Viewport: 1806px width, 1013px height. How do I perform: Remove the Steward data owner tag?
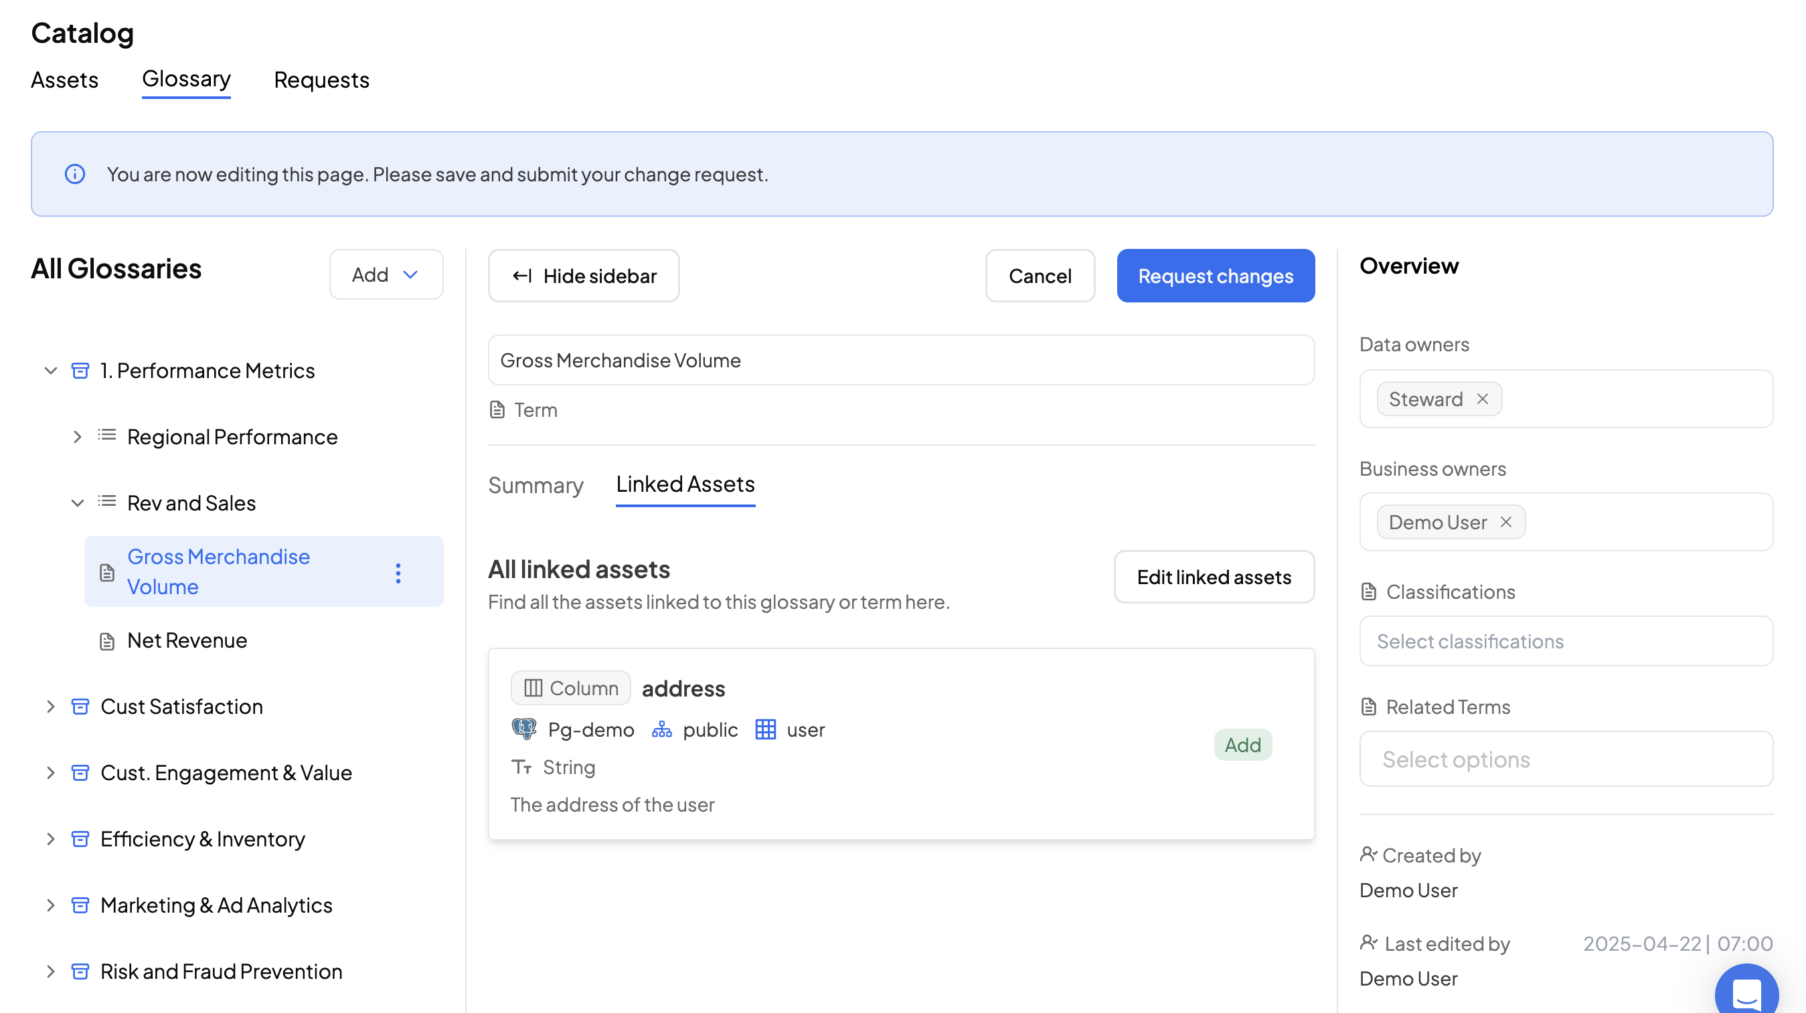point(1482,399)
